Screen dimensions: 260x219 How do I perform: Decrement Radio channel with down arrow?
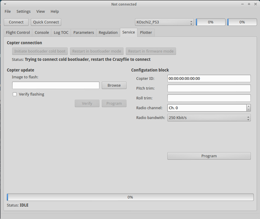click(248, 109)
